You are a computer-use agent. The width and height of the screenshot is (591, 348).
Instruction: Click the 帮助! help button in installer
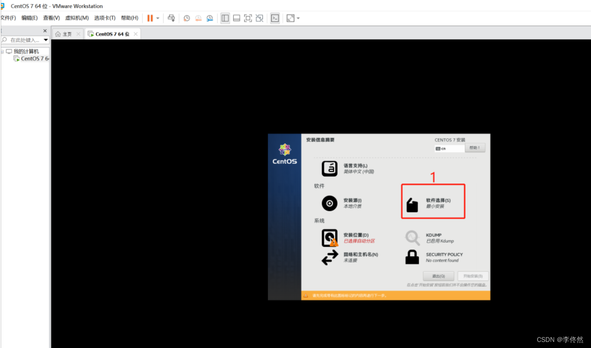click(475, 148)
